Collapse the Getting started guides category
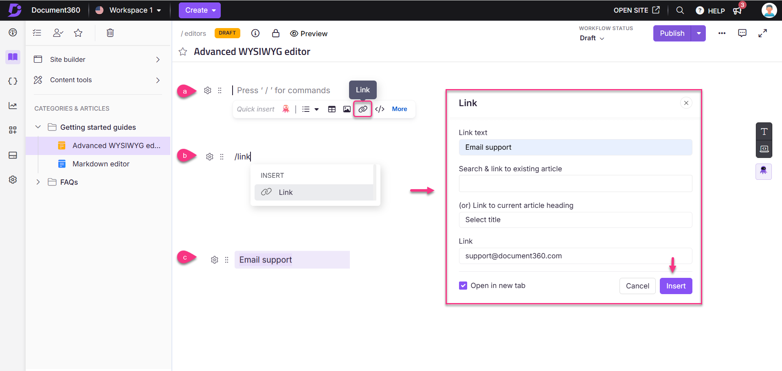This screenshot has height=371, width=782. click(x=38, y=127)
